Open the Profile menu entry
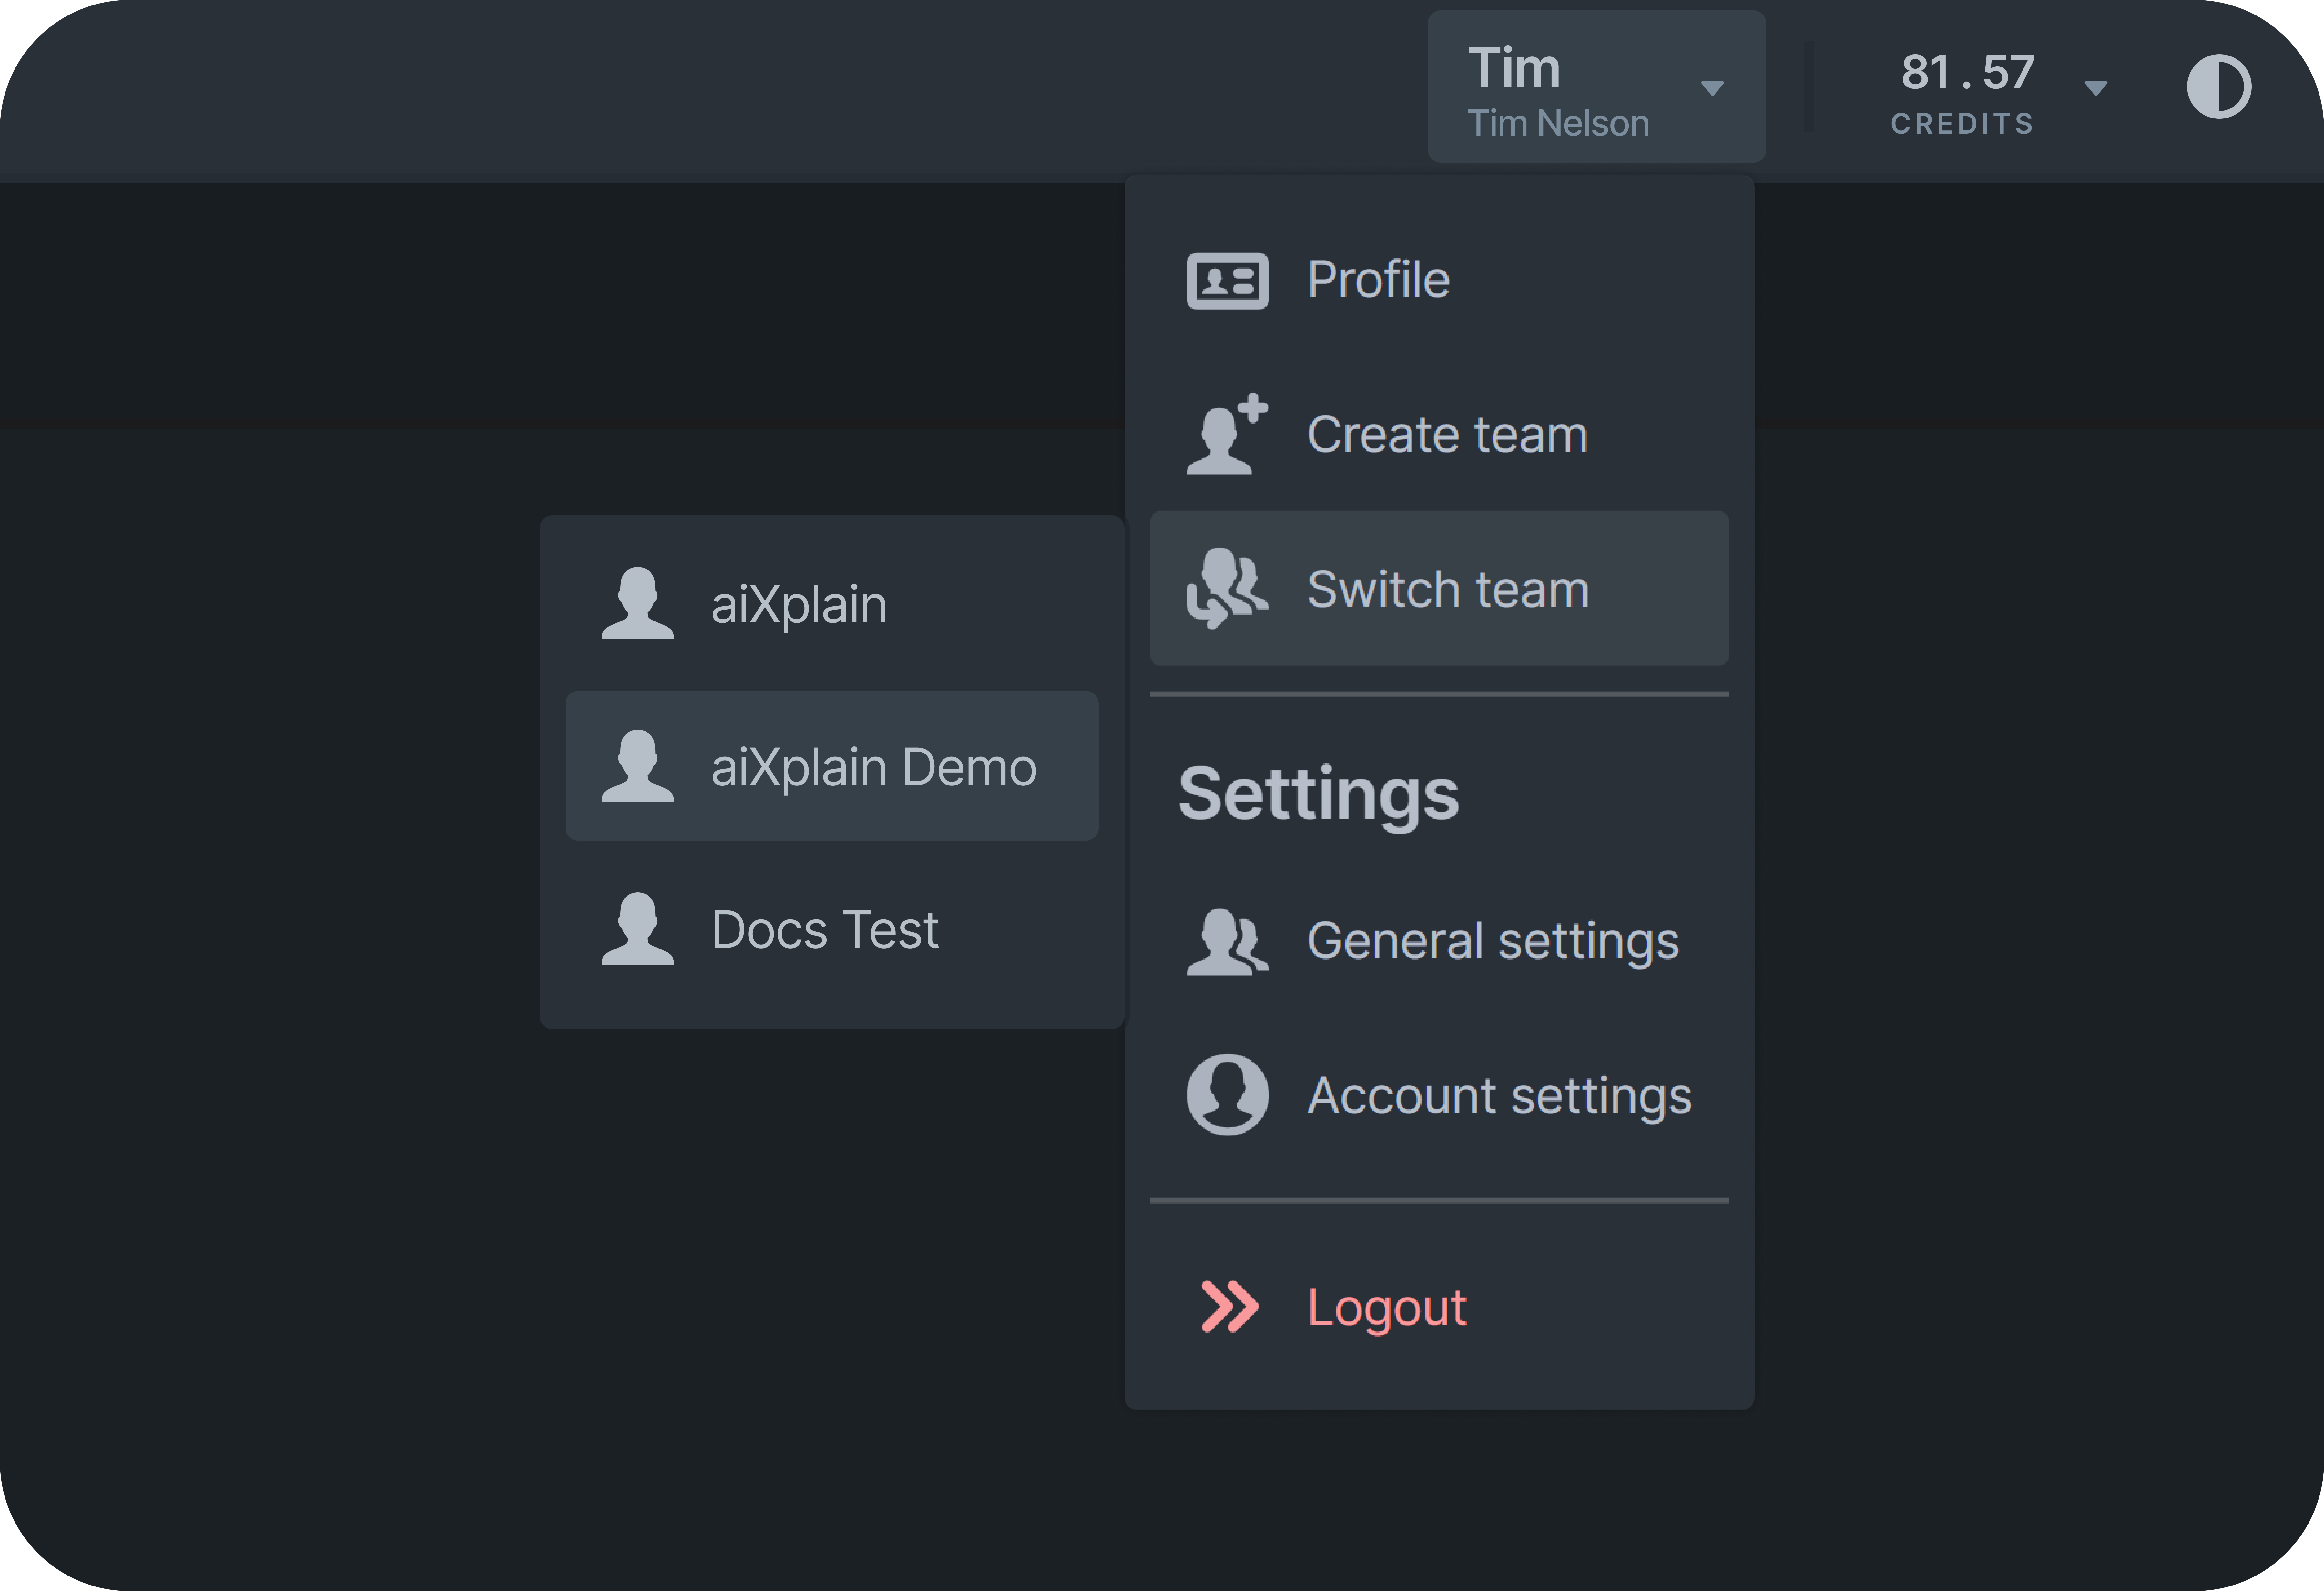 coord(1439,280)
